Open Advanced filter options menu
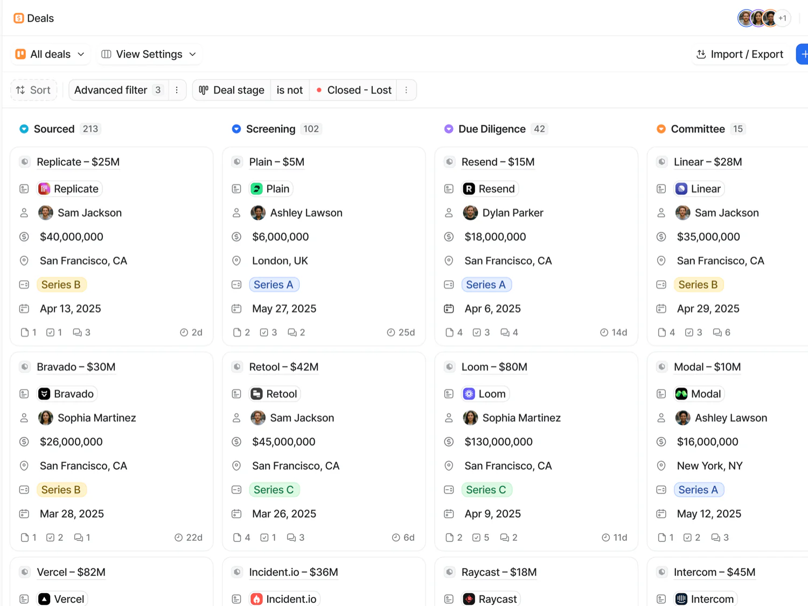This screenshot has width=808, height=606. pyautogui.click(x=177, y=90)
